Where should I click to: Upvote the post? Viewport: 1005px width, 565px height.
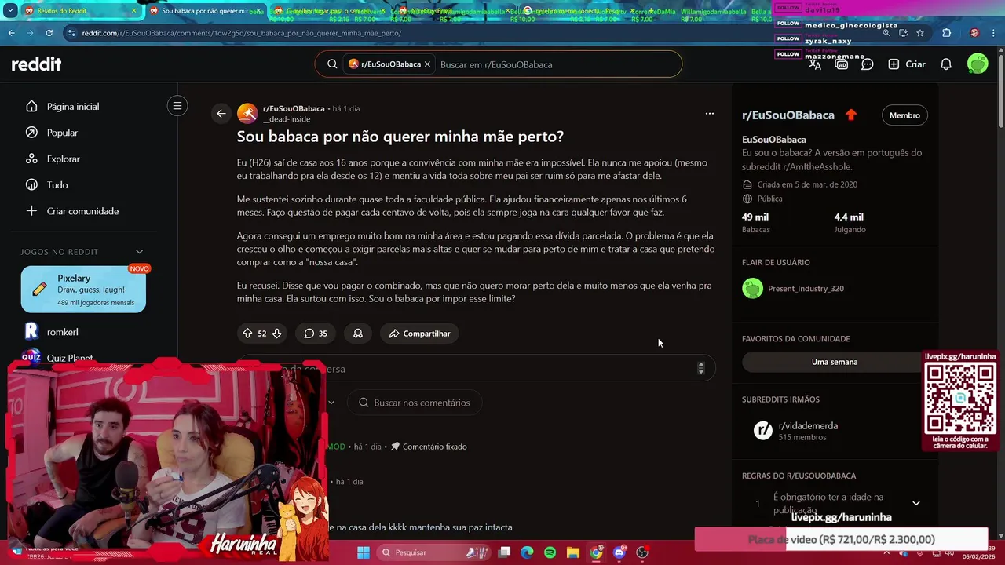coord(247,334)
